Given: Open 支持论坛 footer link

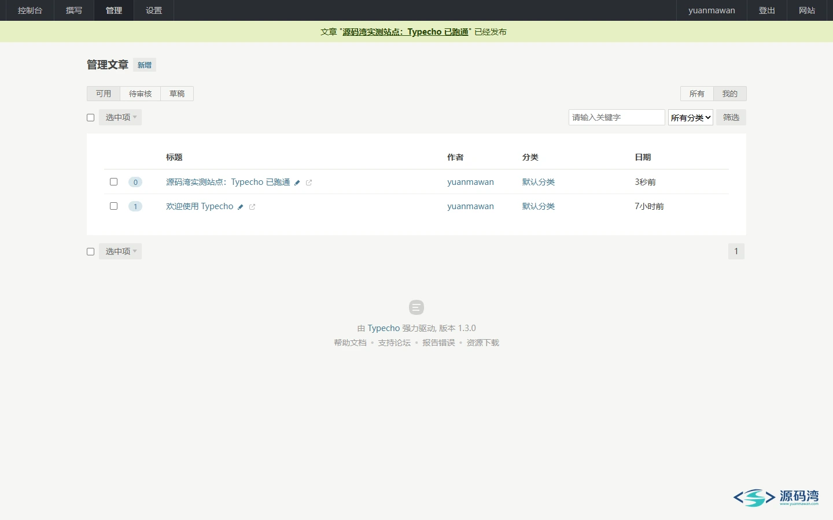Looking at the screenshot, I should click(x=395, y=343).
